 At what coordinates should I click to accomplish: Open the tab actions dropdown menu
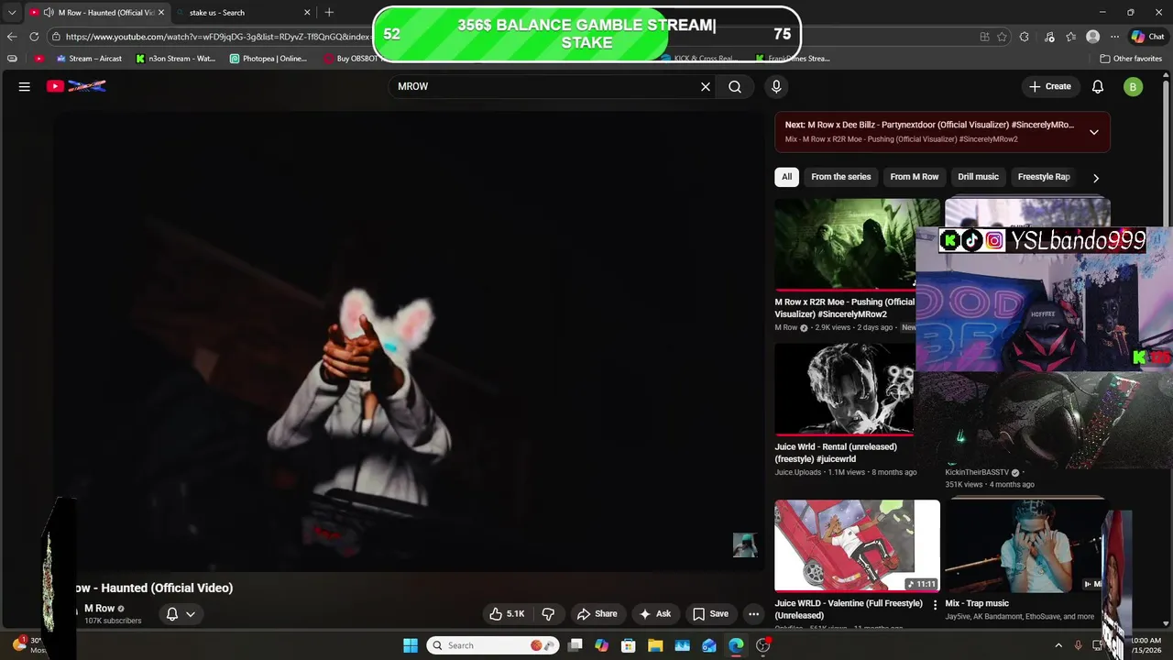coord(12,13)
